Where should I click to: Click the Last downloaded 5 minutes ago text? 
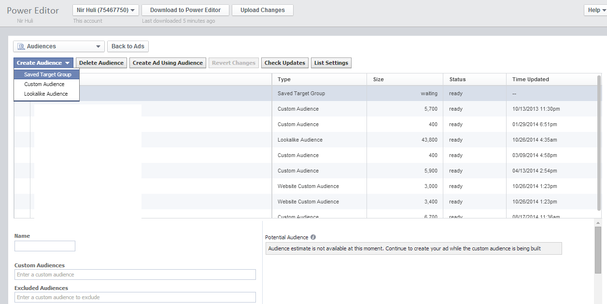179,21
